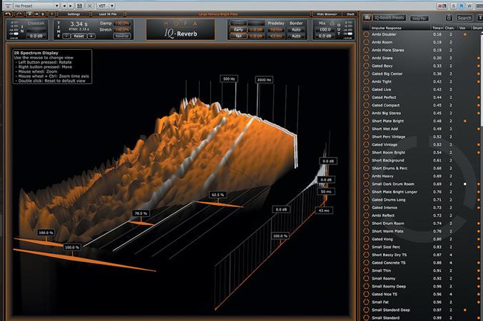Toggle the Reverse button
The image size is (483, 321).
122,36
